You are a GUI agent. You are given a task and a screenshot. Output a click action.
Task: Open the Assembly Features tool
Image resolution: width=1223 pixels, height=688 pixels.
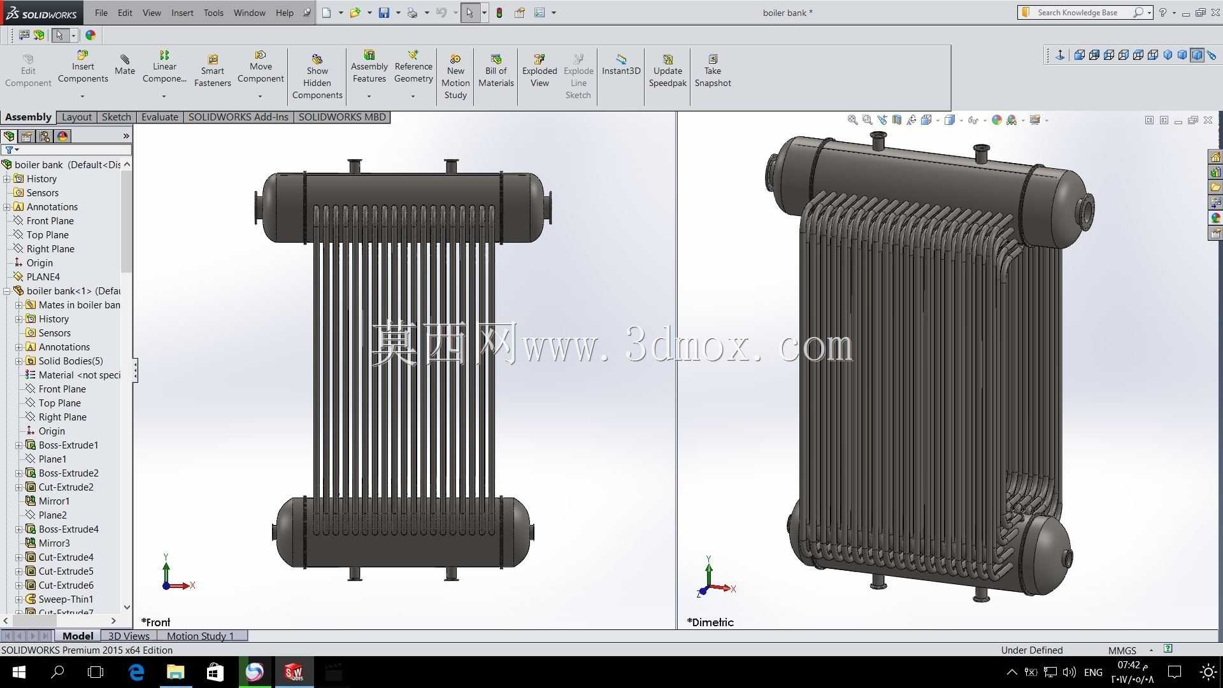pos(369,66)
